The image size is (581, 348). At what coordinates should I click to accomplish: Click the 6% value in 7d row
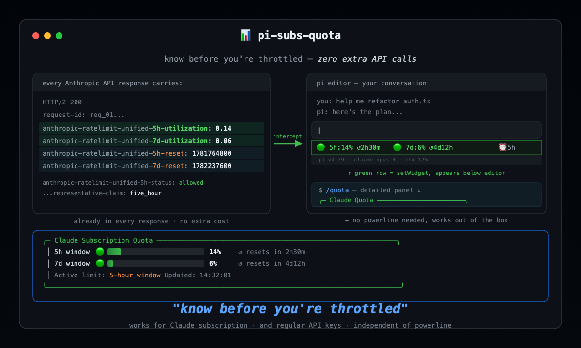[213, 263]
